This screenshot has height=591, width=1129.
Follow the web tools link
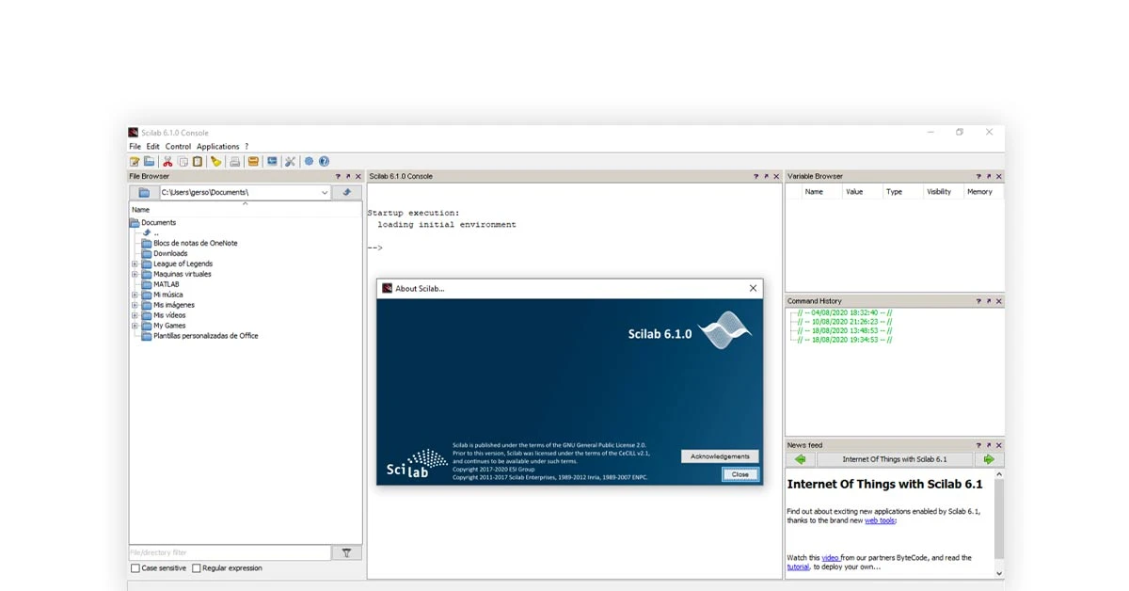(880, 520)
